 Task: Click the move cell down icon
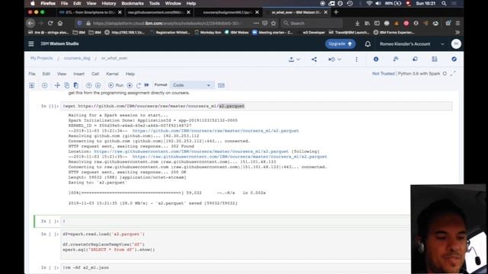[98, 85]
